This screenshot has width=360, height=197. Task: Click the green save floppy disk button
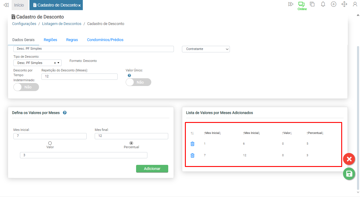tap(349, 174)
